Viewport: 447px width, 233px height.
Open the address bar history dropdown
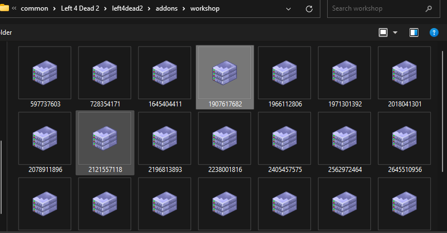pos(288,9)
